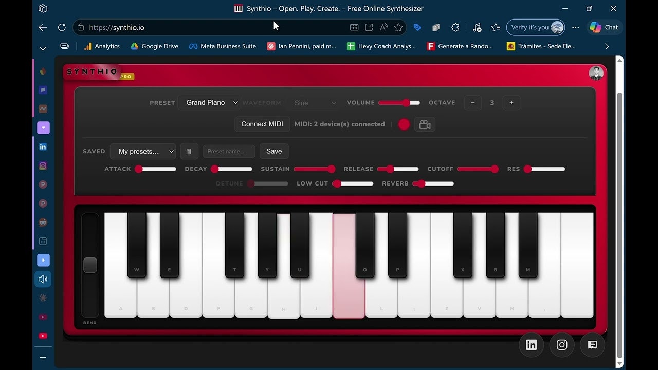This screenshot has width=658, height=370.
Task: Open the Google Drive bookmark
Action: (x=154, y=46)
